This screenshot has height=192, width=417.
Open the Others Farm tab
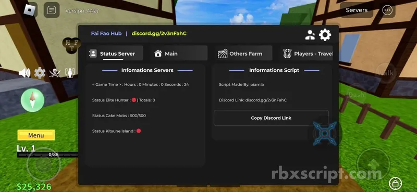point(244,54)
